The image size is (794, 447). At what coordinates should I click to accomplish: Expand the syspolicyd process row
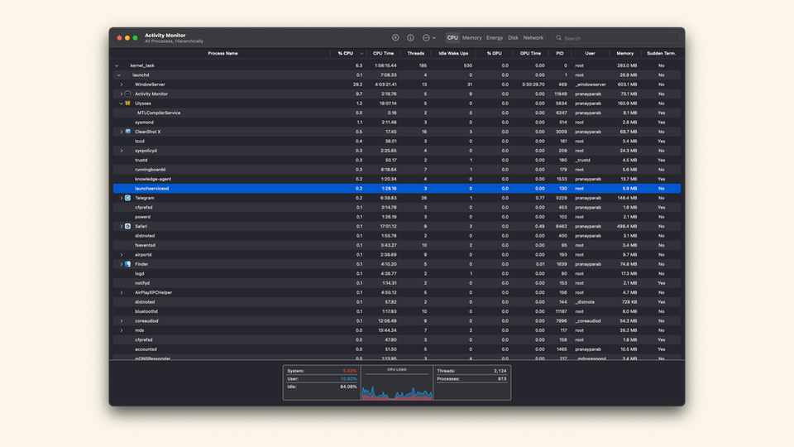coord(122,151)
